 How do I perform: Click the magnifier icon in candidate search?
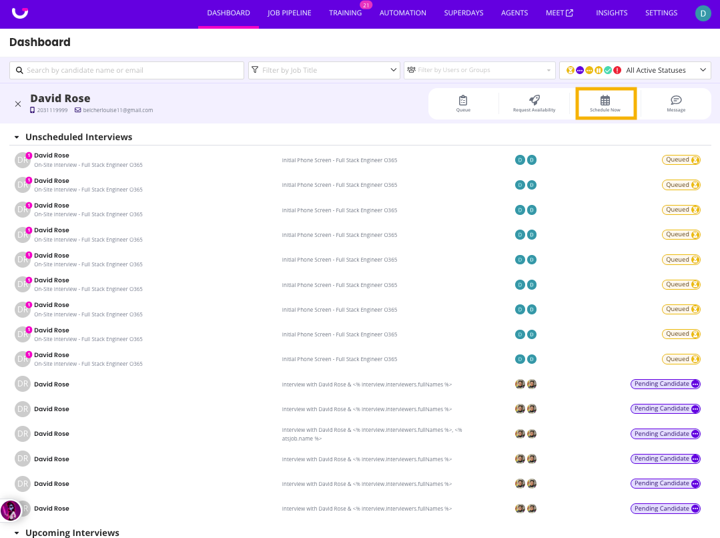[19, 70]
